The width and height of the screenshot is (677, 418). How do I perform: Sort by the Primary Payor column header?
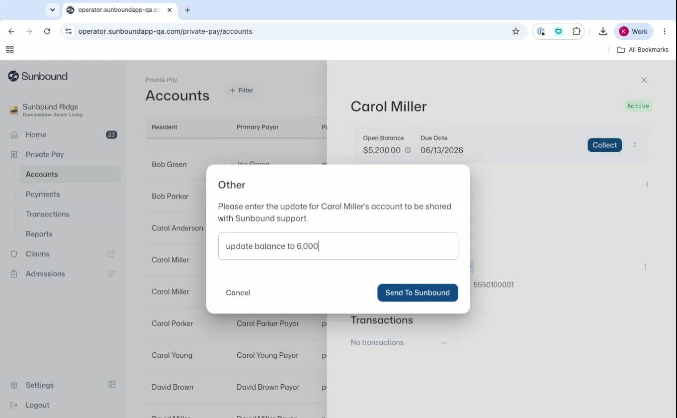257,127
